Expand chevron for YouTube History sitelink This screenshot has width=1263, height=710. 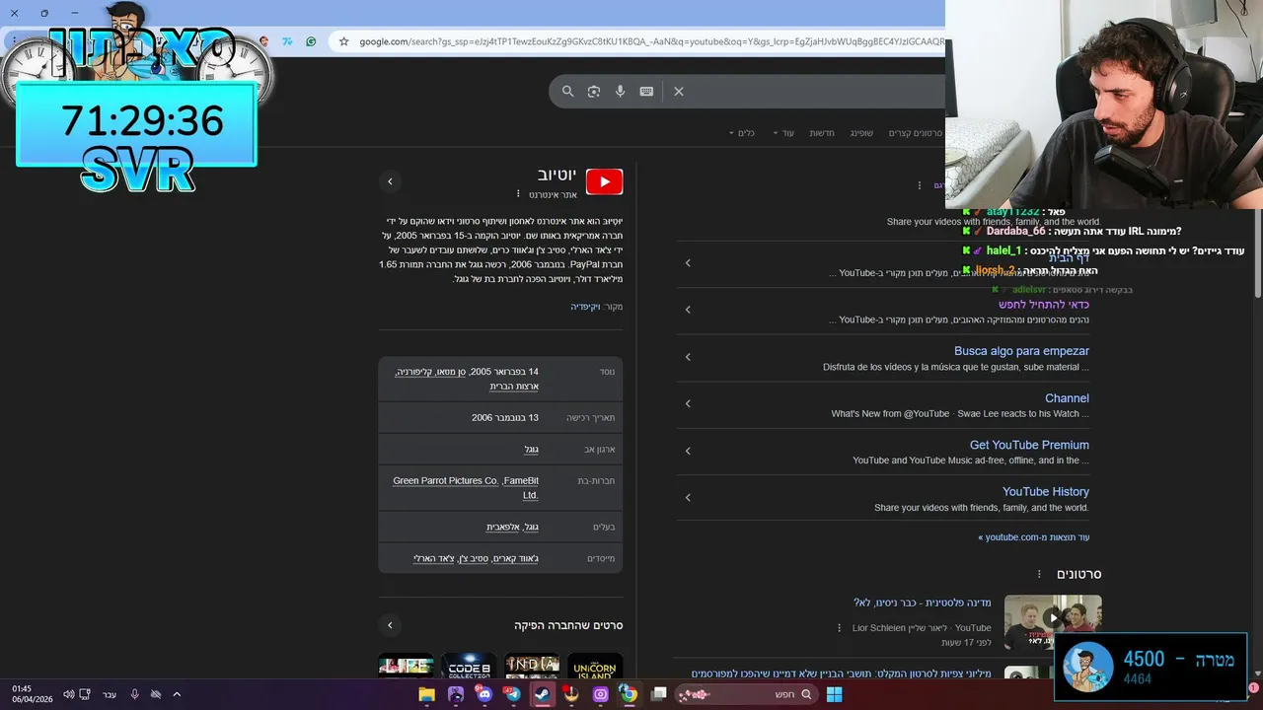(688, 497)
